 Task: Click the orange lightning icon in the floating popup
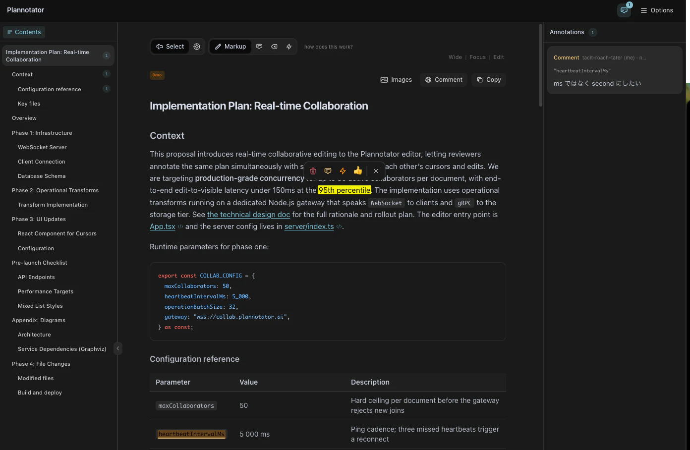(343, 171)
